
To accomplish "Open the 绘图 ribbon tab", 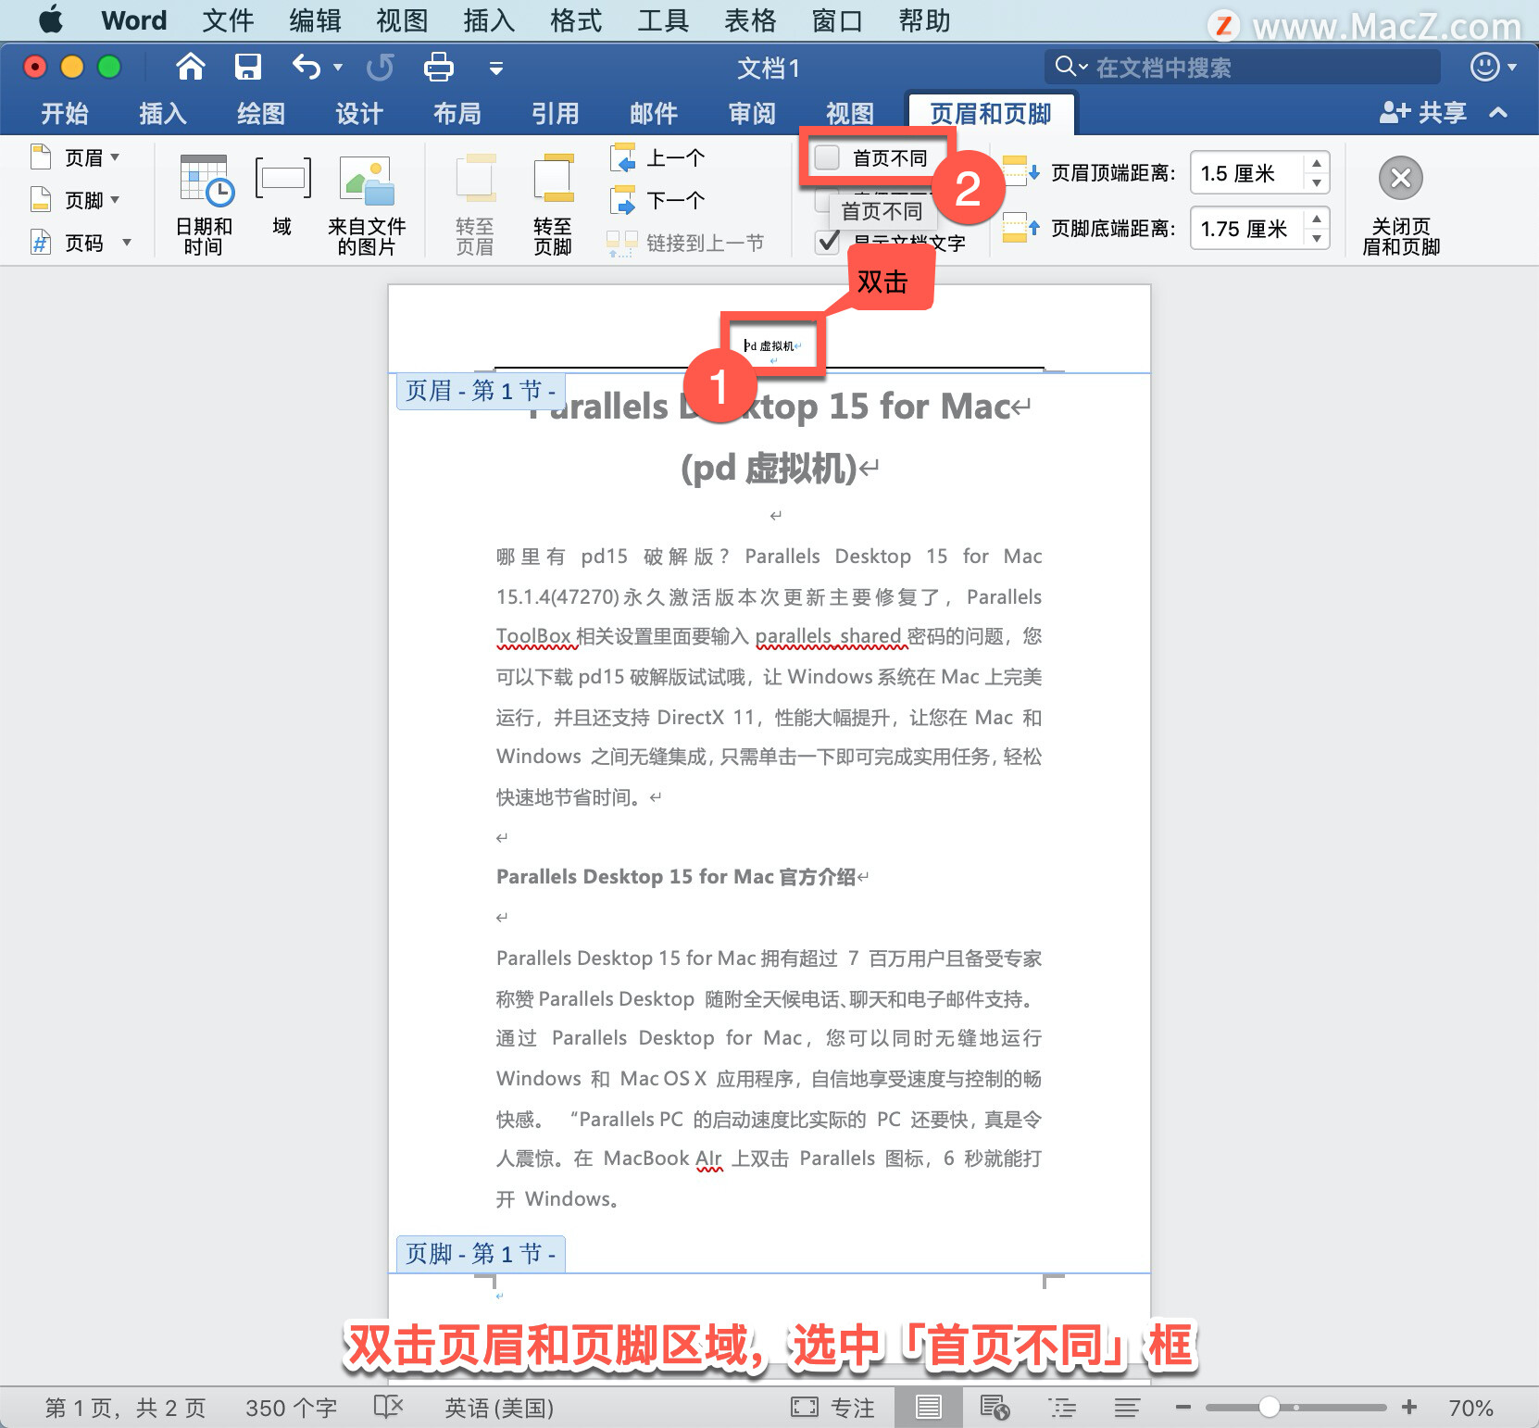I will tap(261, 113).
